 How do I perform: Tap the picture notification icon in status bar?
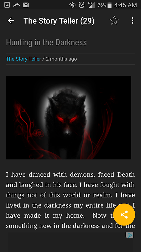point(7,5)
